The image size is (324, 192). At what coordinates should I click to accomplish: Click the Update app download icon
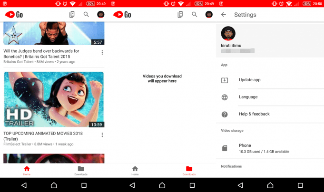click(x=225, y=80)
